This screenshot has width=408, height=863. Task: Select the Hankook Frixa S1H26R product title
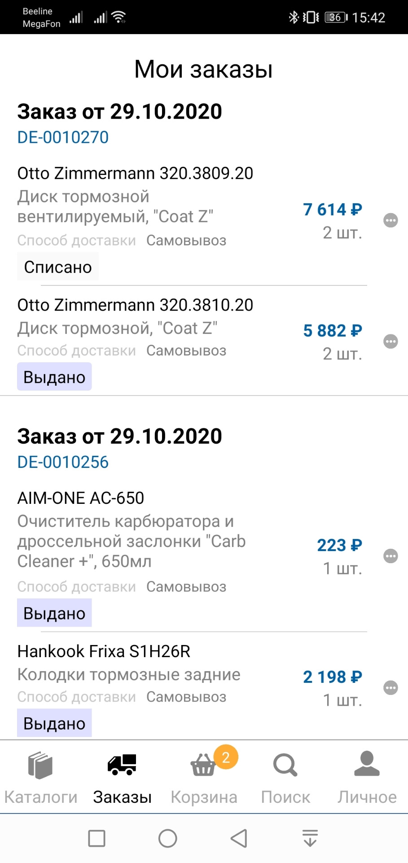[x=104, y=651]
